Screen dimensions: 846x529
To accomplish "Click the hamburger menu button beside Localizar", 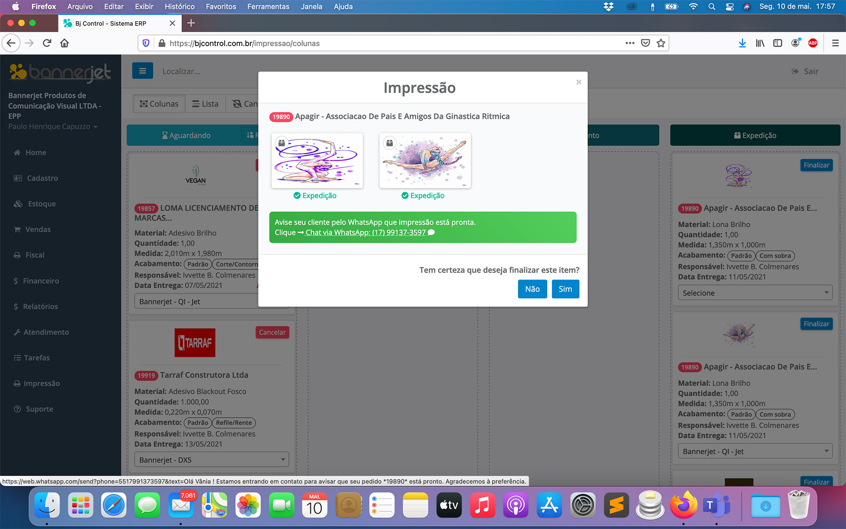I will coord(142,71).
